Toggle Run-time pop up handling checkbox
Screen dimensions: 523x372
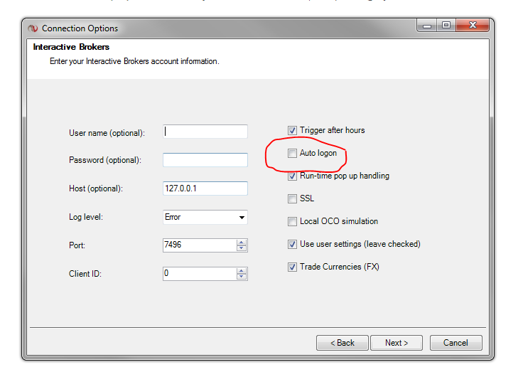(x=292, y=176)
